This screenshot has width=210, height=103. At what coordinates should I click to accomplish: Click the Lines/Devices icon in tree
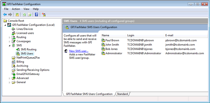point(14,29)
